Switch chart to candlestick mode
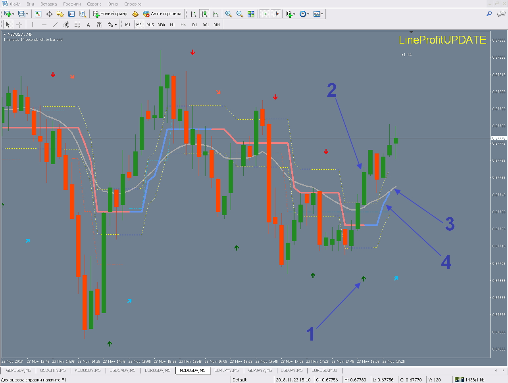Image resolution: width=508 pixels, height=383 pixels. [204, 14]
